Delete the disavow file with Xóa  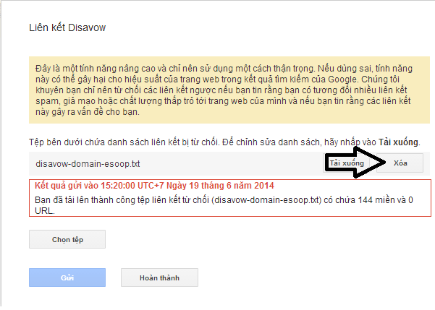[400, 163]
